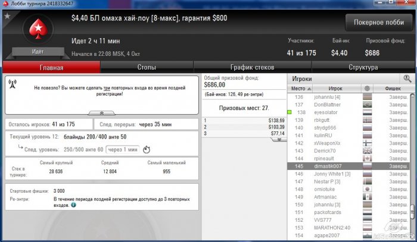Select player row johannlu [4]
This screenshot has height=242, width=417.
click(x=348, y=97)
